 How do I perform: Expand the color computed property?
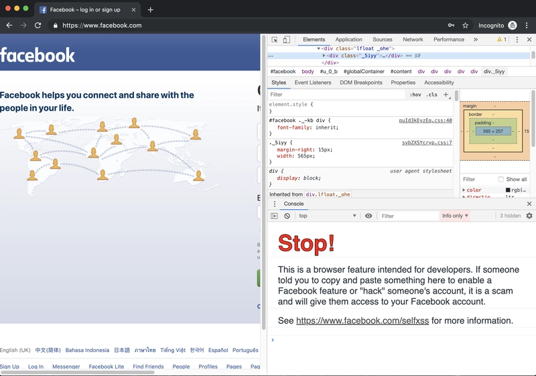tap(464, 190)
